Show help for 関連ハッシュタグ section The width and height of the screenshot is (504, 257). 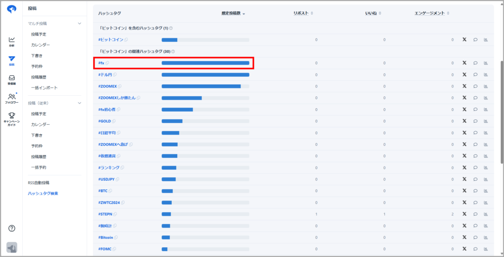[x=173, y=51]
